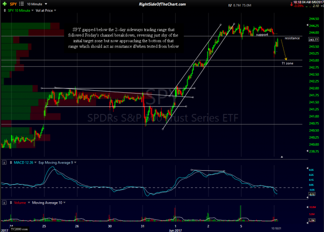This screenshot has width=324, height=232.
Task: Select the MACD divergence trendline left endpoint
Action: (x=191, y=170)
